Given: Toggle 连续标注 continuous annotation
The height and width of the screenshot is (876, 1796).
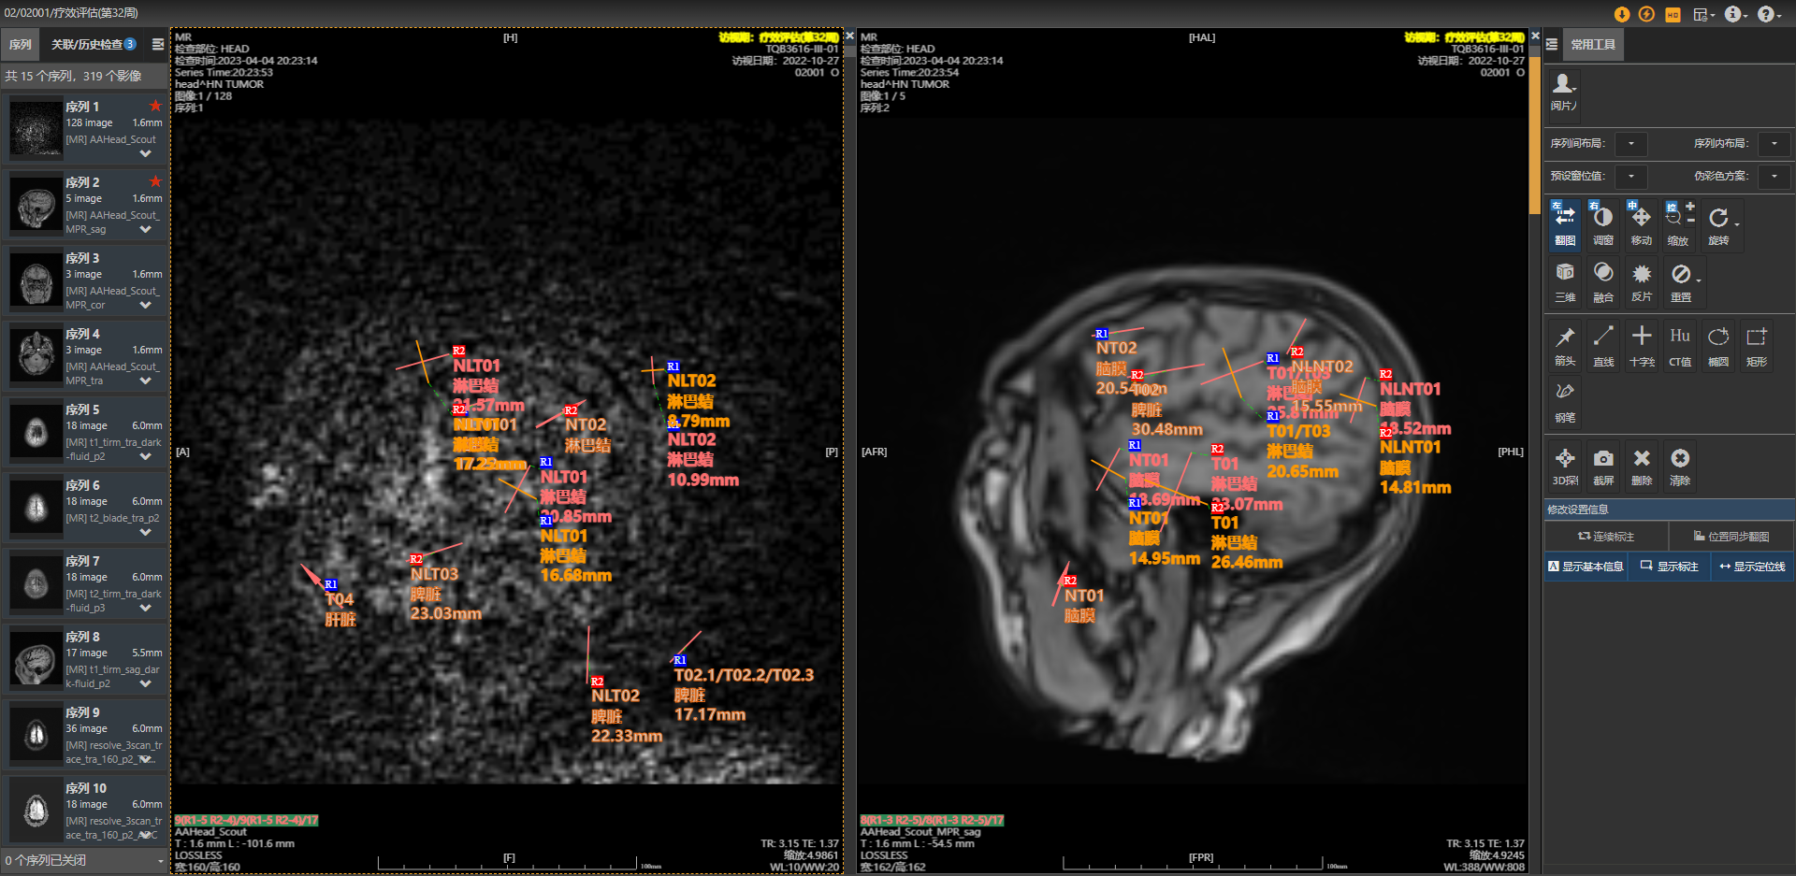Looking at the screenshot, I should click(x=1605, y=537).
